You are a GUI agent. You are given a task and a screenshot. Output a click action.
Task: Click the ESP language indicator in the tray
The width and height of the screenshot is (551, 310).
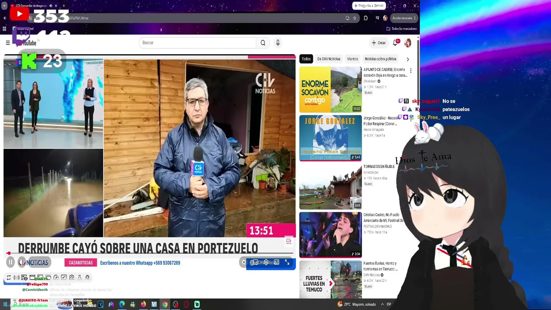(x=389, y=304)
